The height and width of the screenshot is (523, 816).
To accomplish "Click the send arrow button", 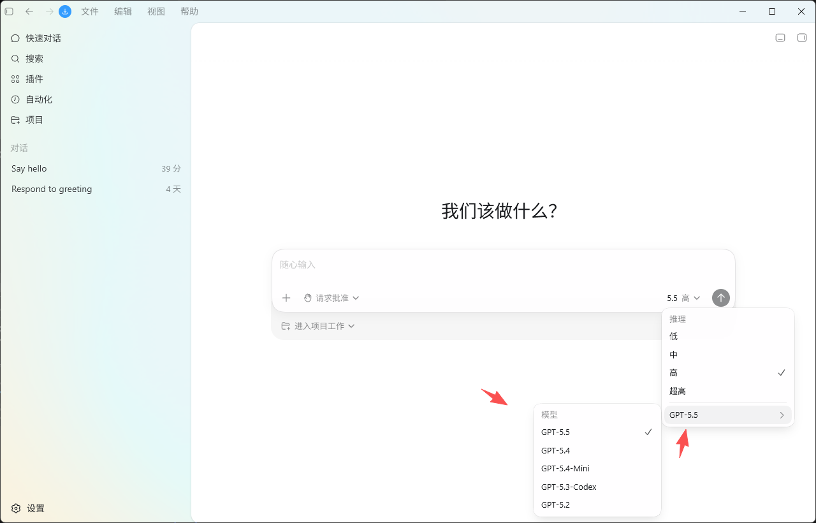I will tap(721, 298).
